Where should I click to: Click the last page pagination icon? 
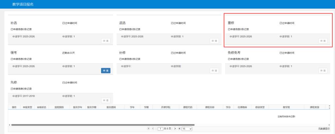tap(179, 129)
